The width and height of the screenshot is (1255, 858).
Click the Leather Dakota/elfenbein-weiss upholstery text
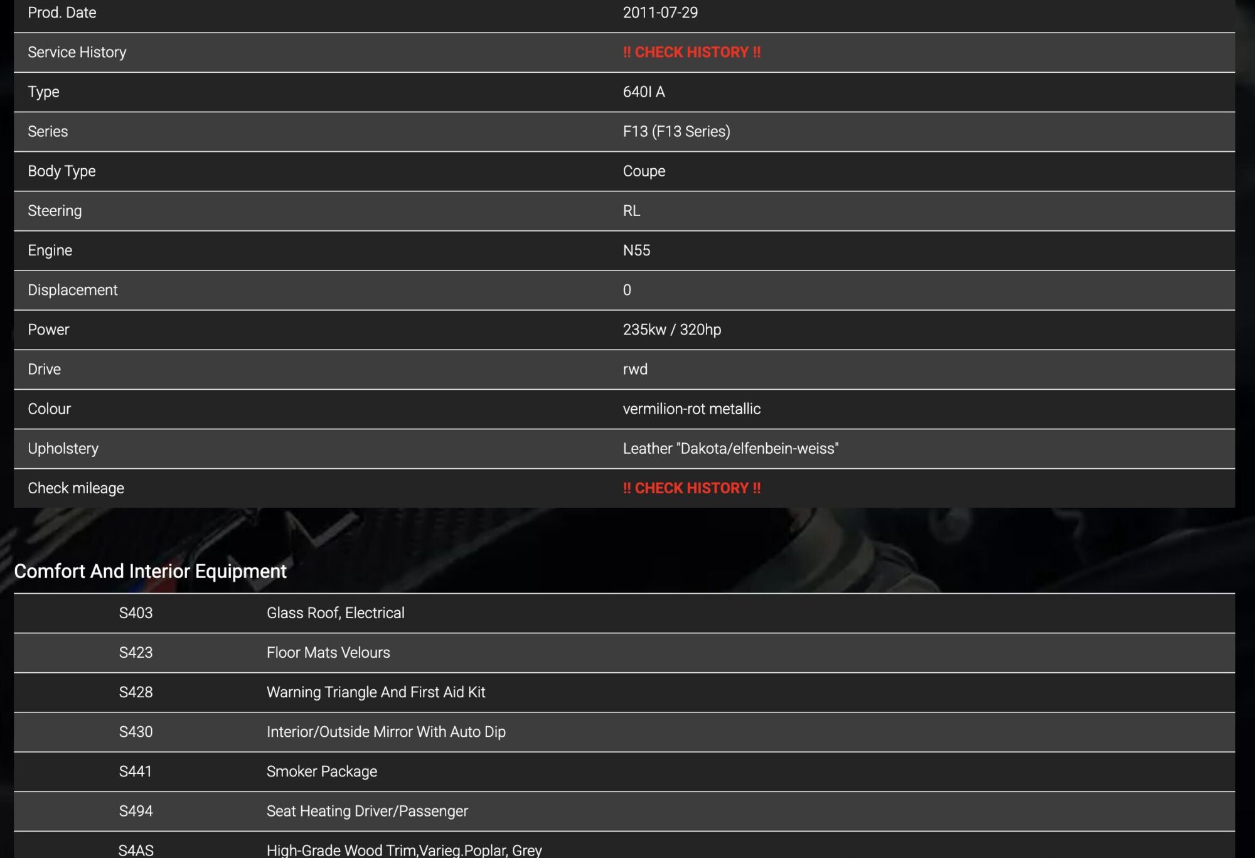point(730,449)
